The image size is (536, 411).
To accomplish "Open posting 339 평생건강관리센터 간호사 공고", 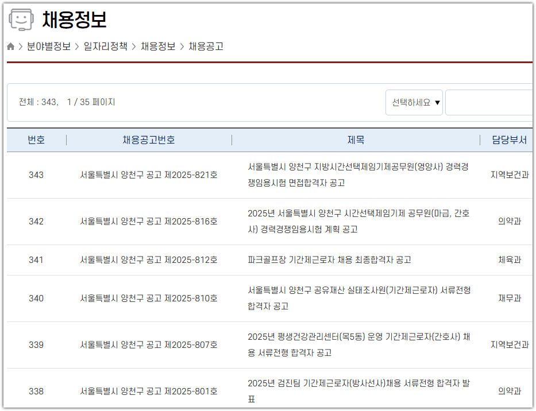I will point(357,344).
